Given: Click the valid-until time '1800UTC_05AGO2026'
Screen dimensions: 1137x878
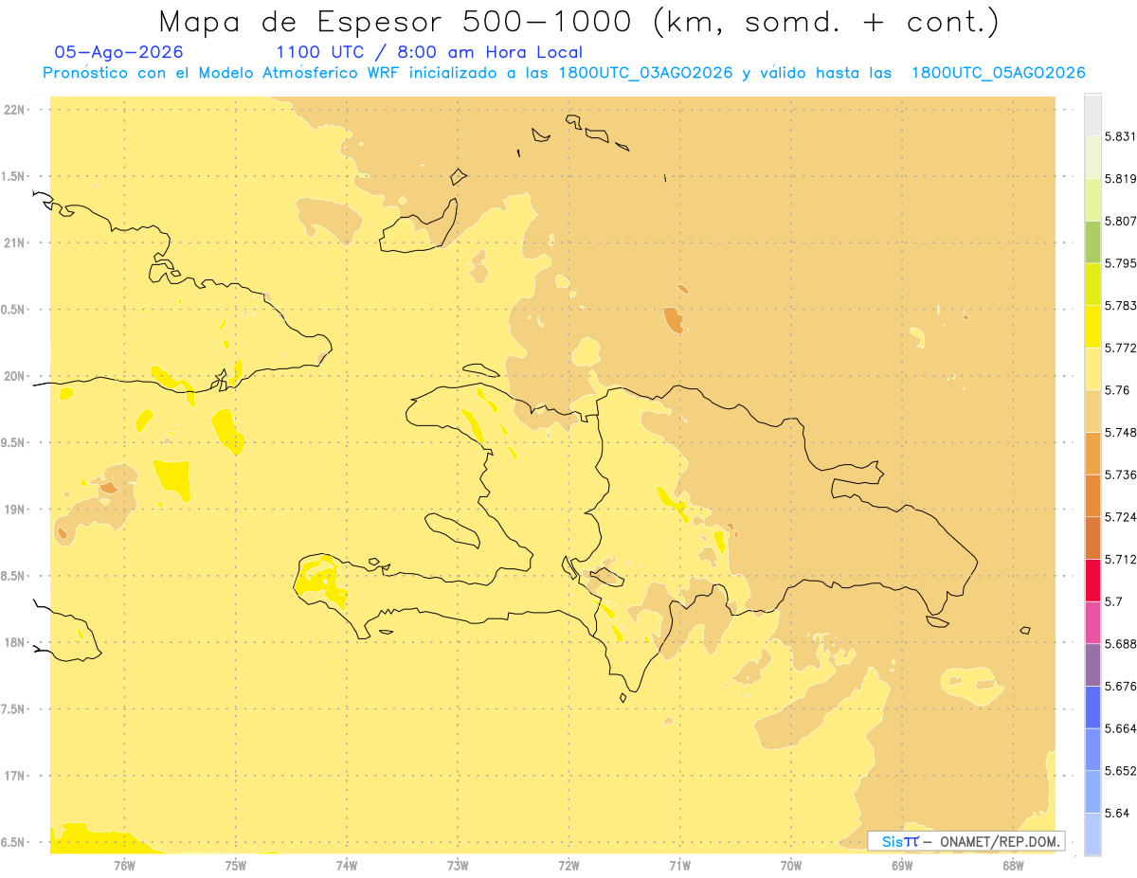Looking at the screenshot, I should pos(998,74).
